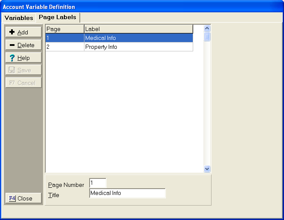The width and height of the screenshot is (284, 220).
Task: Sort by the Label column header
Action: click(x=138, y=29)
